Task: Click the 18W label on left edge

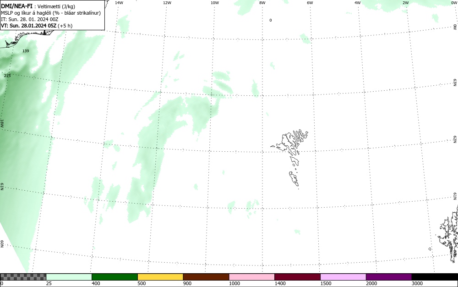Action: click(2, 123)
